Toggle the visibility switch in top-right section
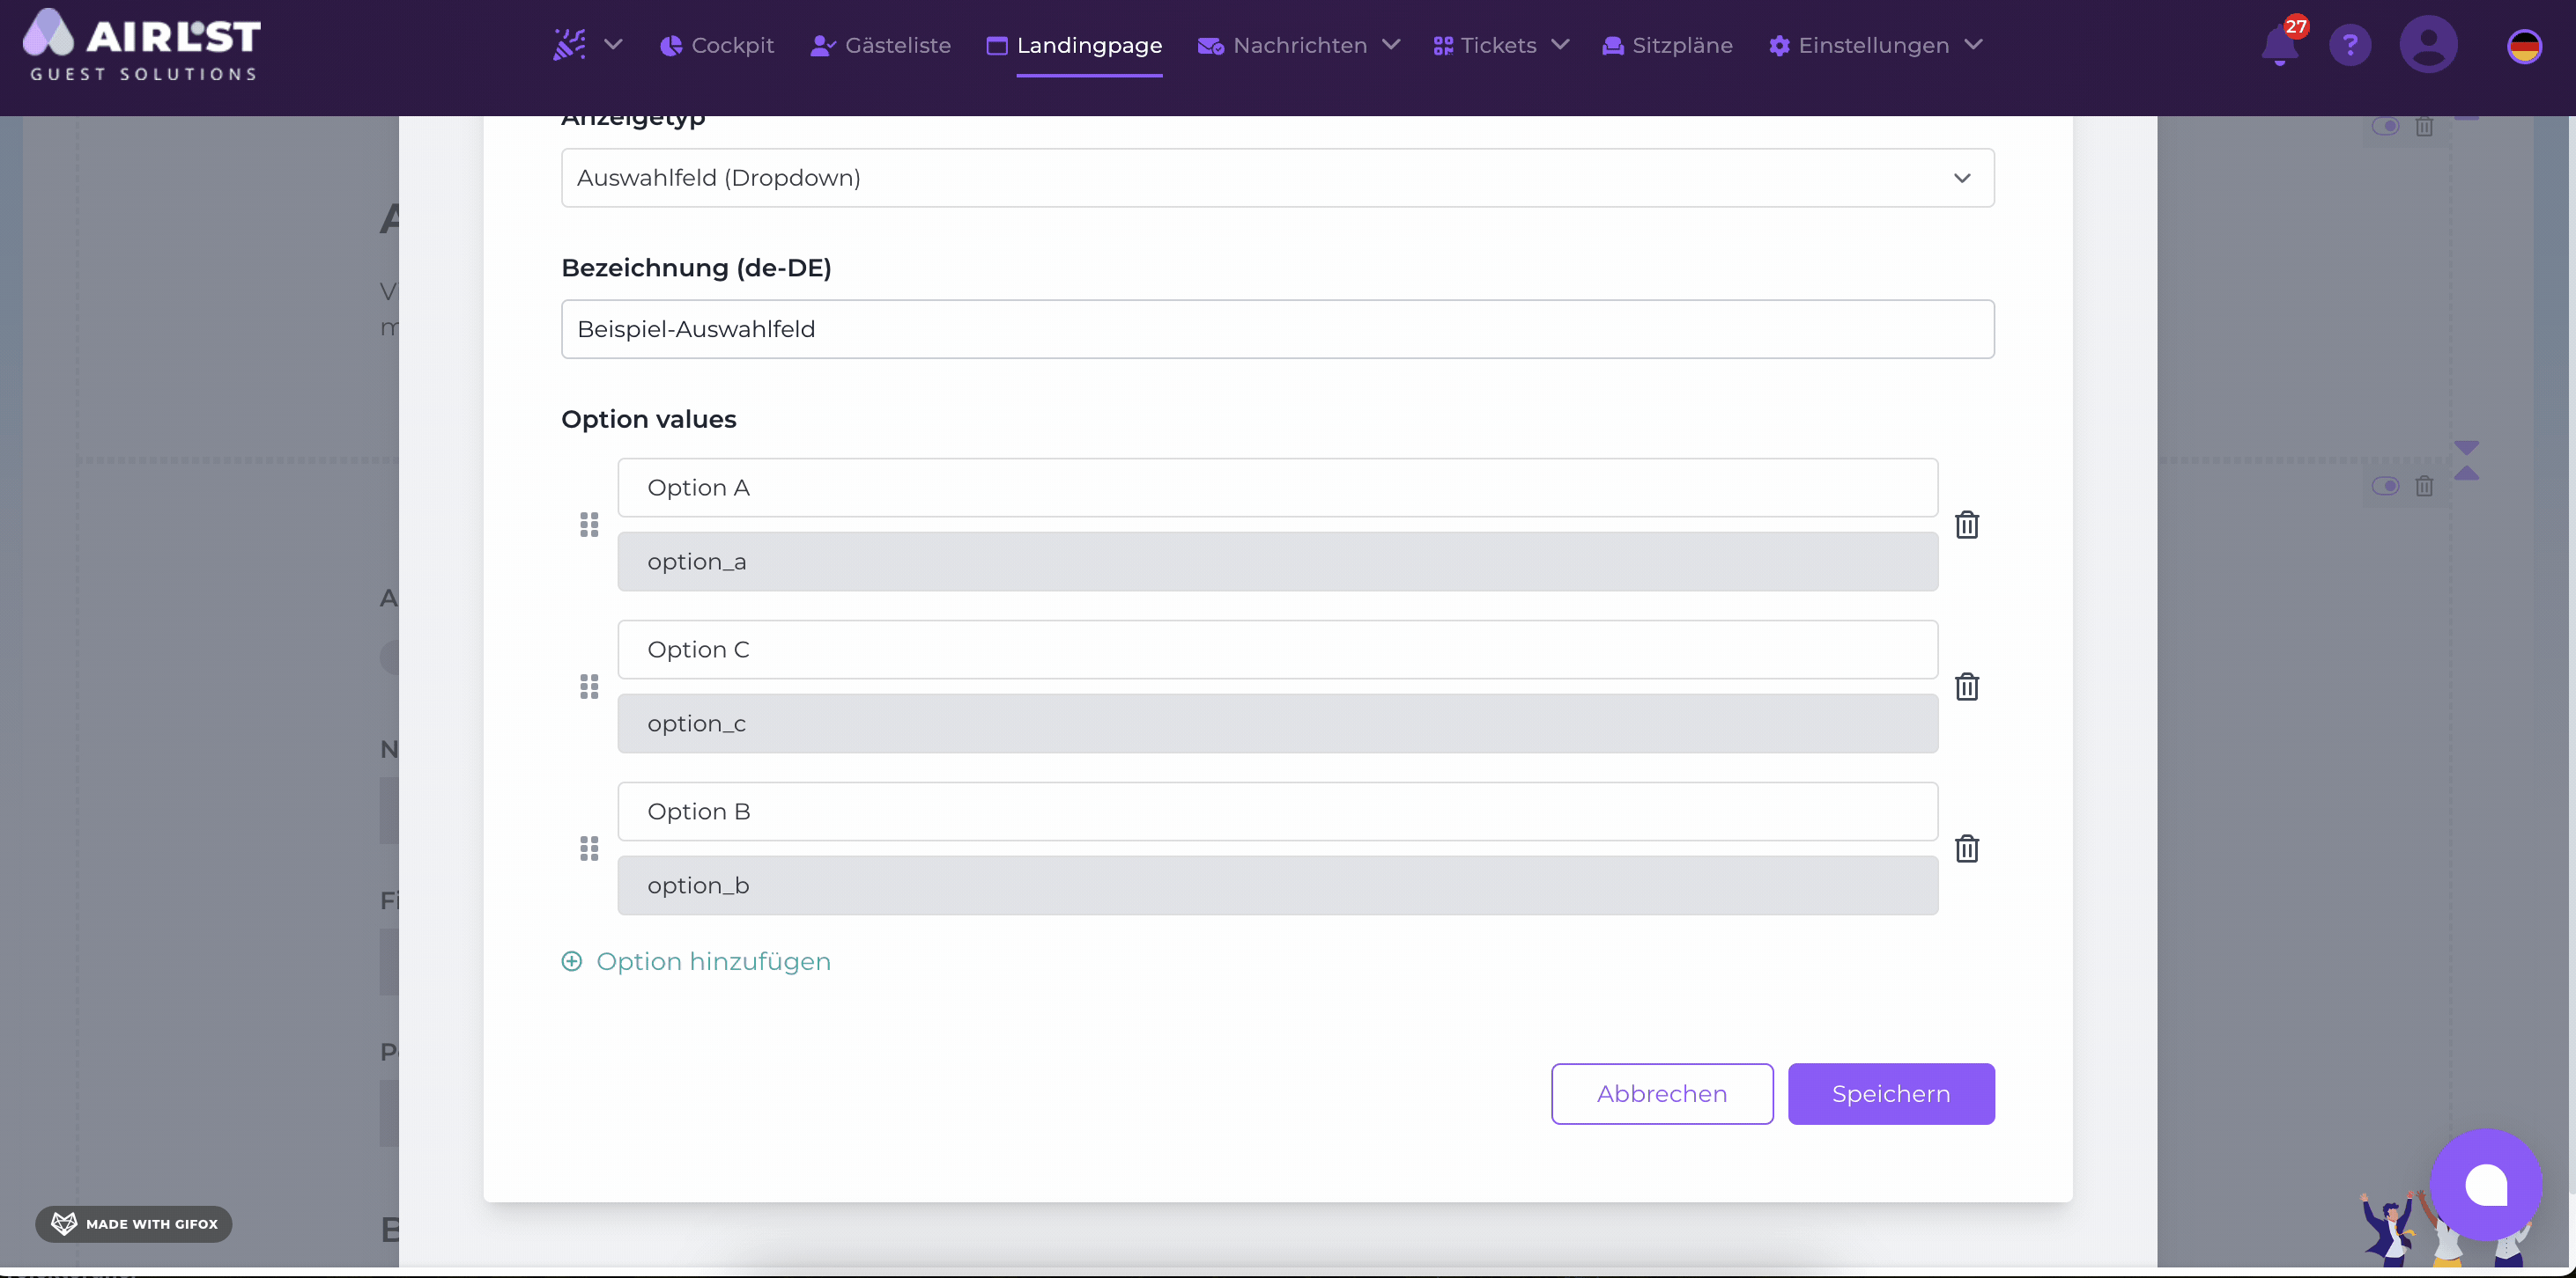The width and height of the screenshot is (2576, 1278). 2385,127
